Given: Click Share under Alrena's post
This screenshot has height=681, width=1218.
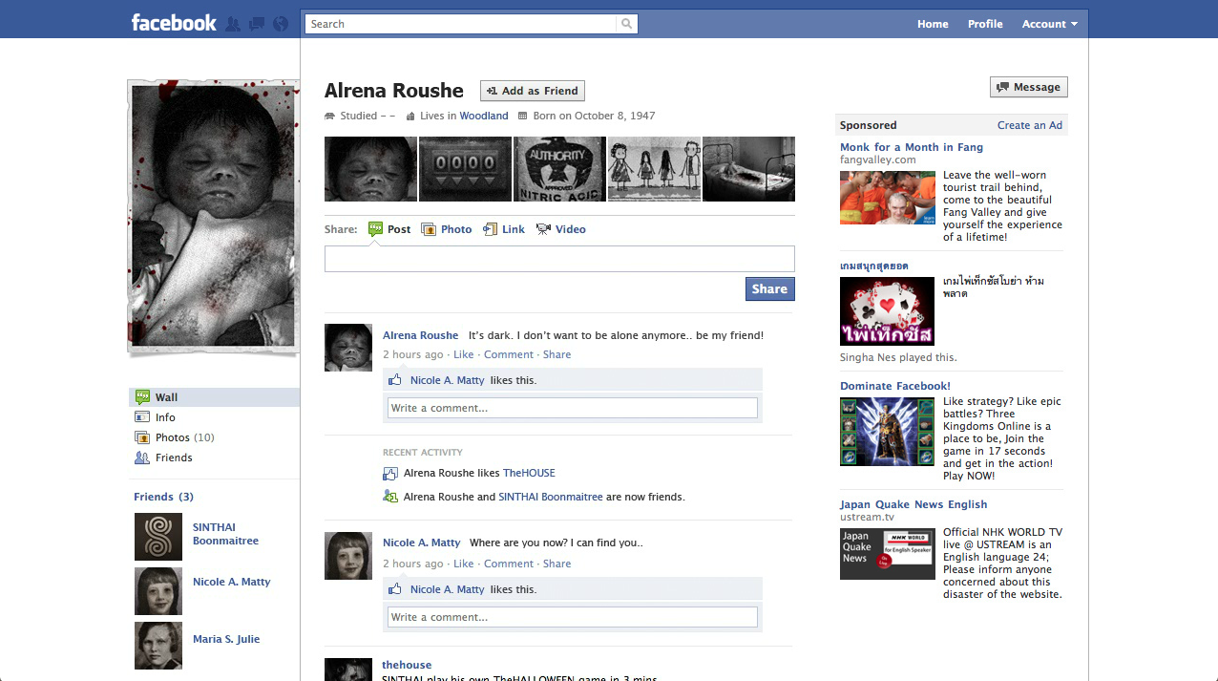Looking at the screenshot, I should tap(556, 354).
